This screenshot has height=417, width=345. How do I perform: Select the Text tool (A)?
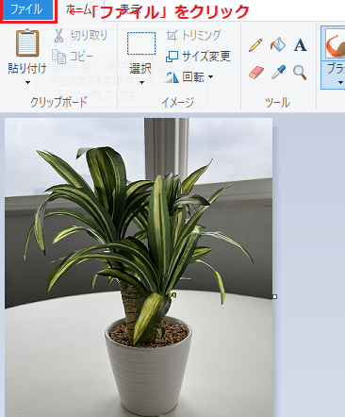click(300, 45)
